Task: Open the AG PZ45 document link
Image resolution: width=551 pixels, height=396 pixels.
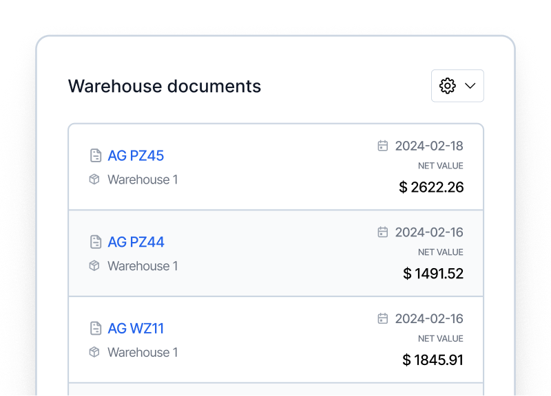Action: point(136,156)
